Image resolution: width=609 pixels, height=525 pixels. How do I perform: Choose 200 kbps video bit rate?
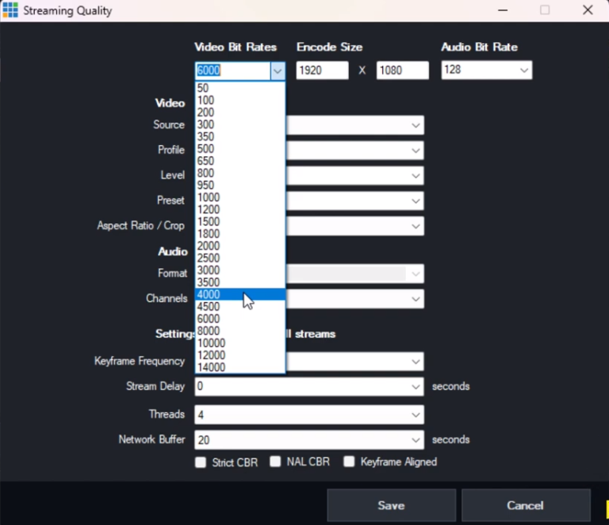tap(240, 113)
